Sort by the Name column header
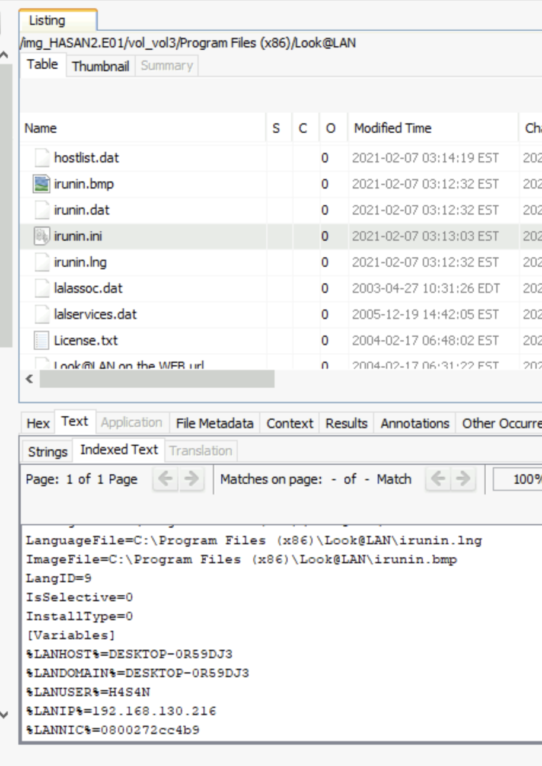 (142, 128)
